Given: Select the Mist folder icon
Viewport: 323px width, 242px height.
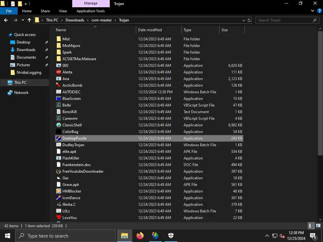Looking at the screenshot, I should (x=58, y=39).
